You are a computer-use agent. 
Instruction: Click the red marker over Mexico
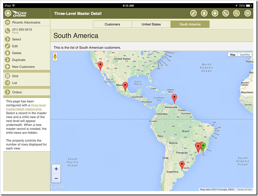(x=125, y=86)
